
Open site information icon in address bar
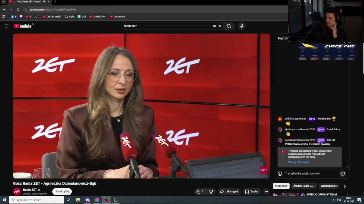pos(26,10)
